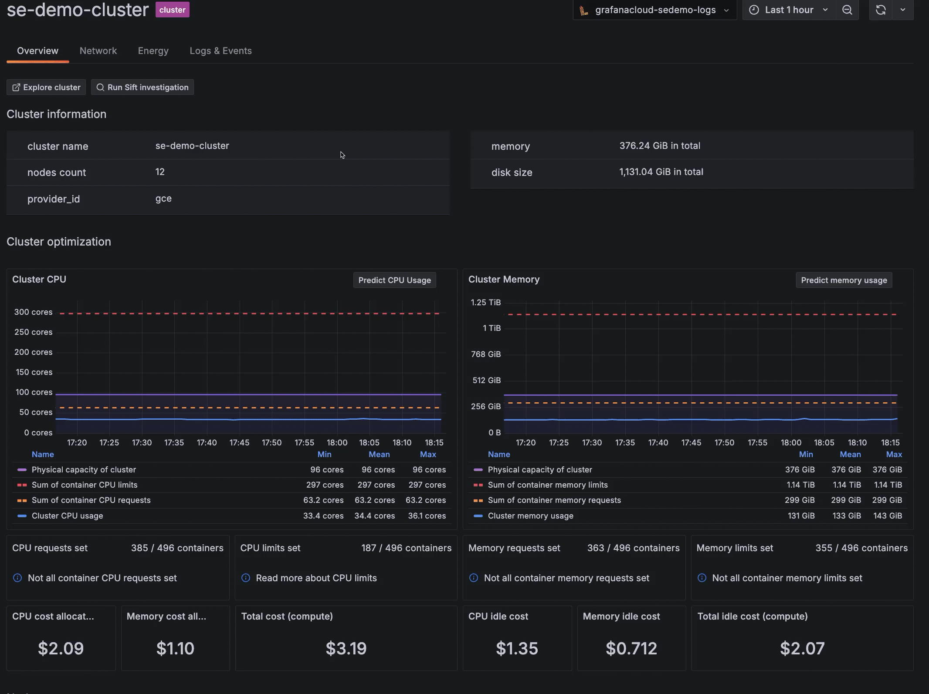
Task: Expand the refresh interval dropdown arrow
Action: [903, 10]
